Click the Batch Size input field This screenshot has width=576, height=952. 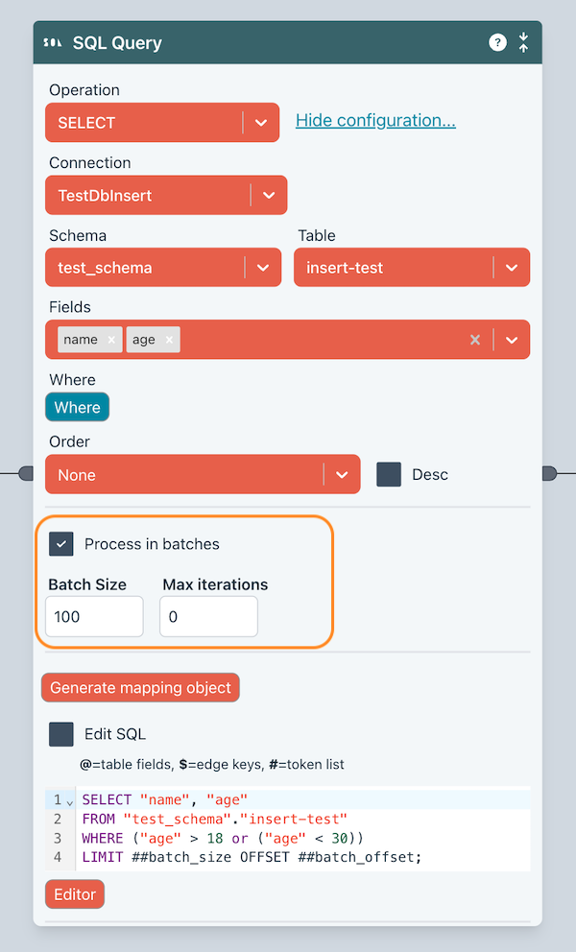[94, 616]
